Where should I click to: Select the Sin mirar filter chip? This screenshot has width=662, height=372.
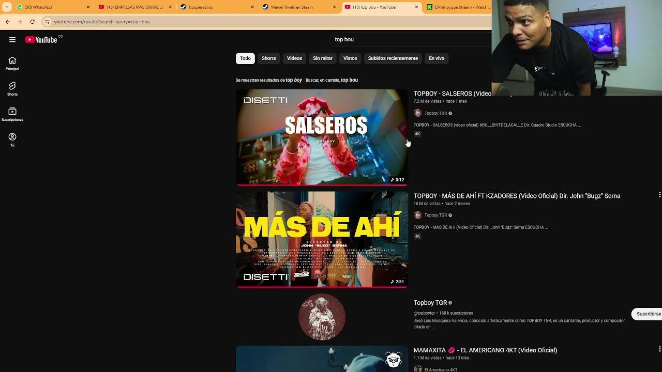tap(323, 58)
